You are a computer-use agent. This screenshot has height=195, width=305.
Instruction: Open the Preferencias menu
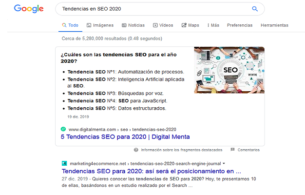(240, 25)
